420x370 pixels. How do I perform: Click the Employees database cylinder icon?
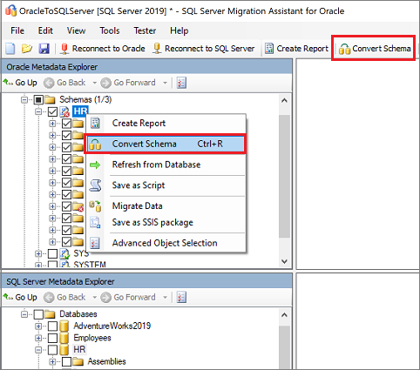tap(64, 338)
